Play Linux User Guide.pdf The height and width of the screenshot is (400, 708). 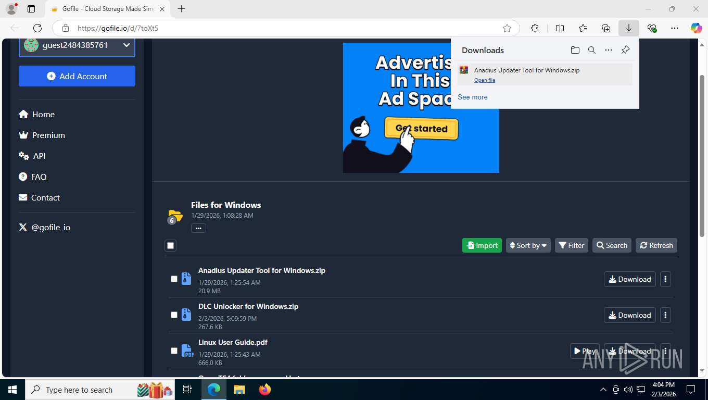pos(585,351)
